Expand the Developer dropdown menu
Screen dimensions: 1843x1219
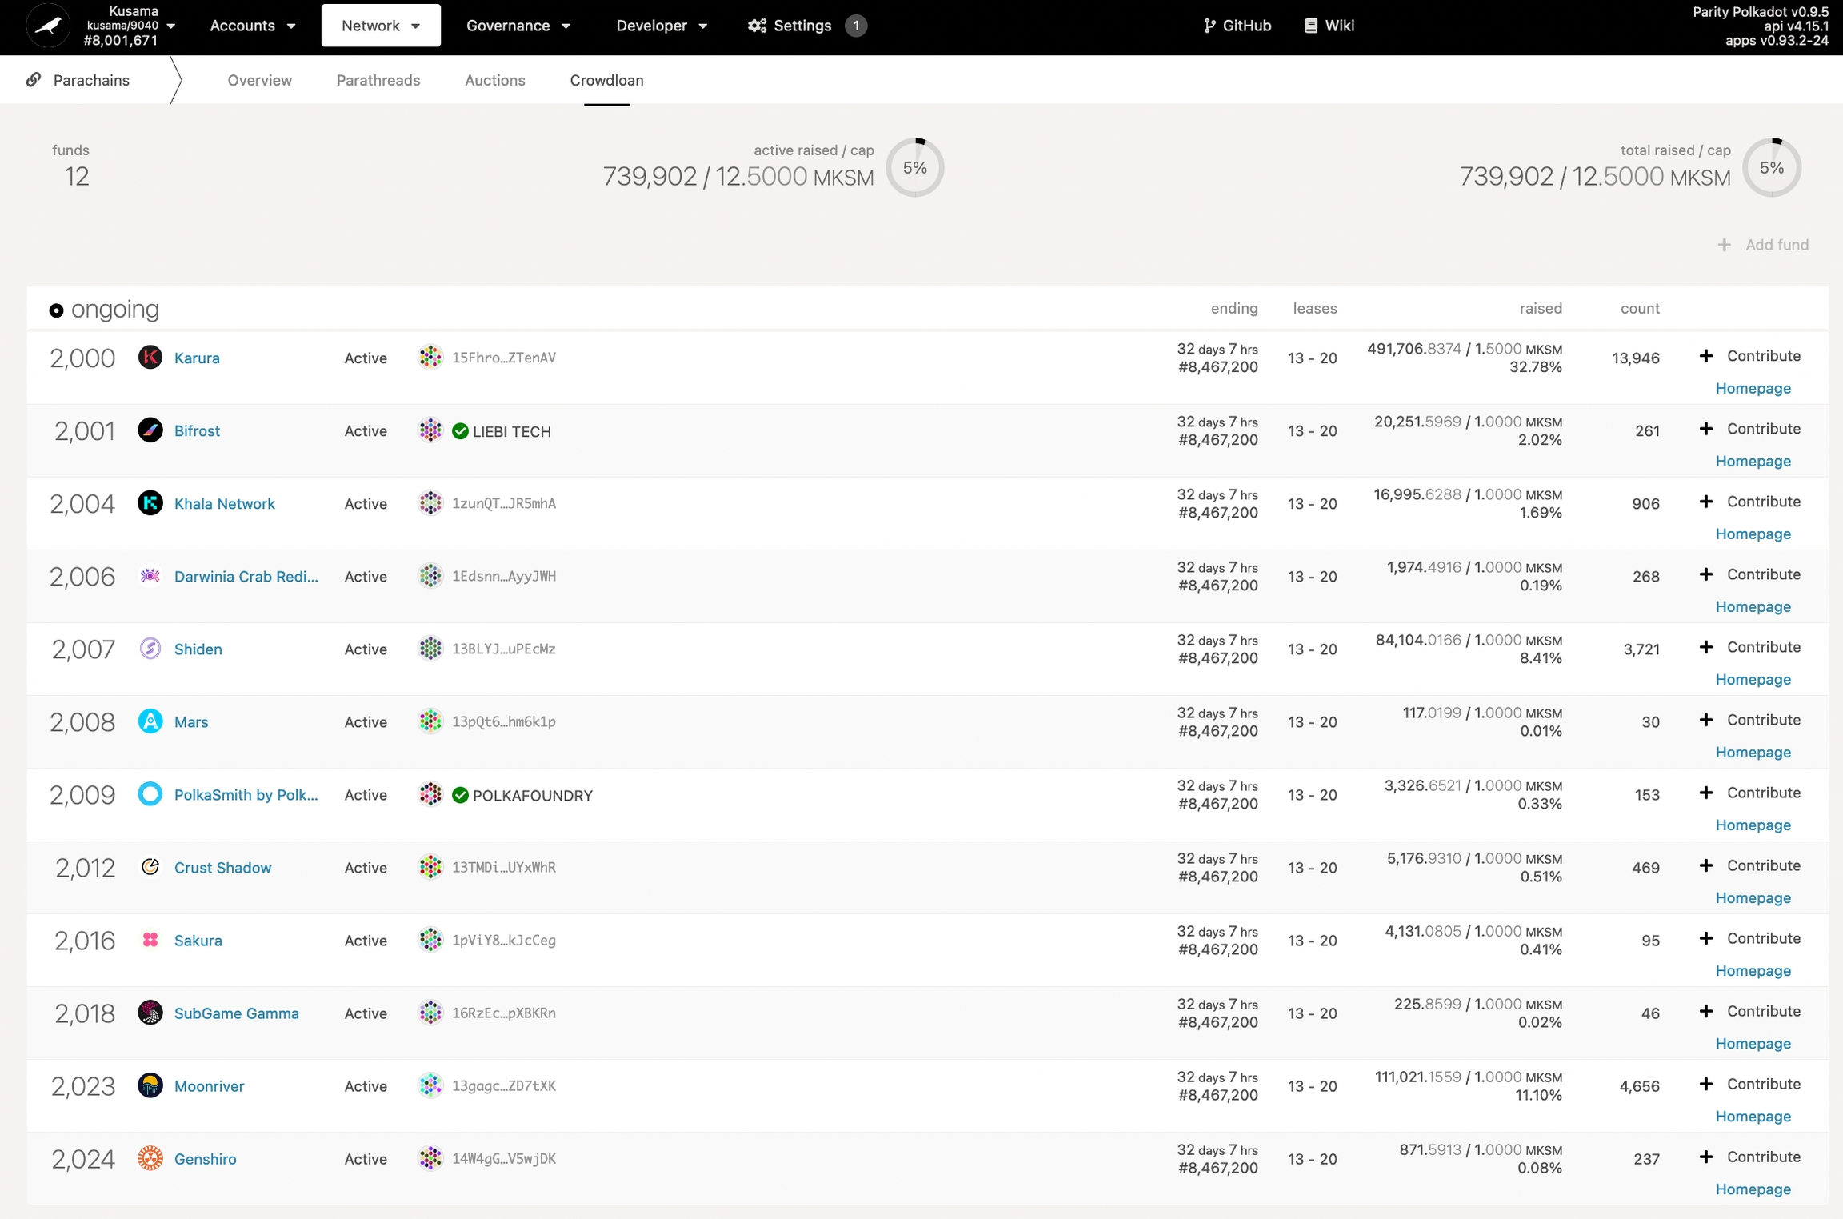pos(661,26)
